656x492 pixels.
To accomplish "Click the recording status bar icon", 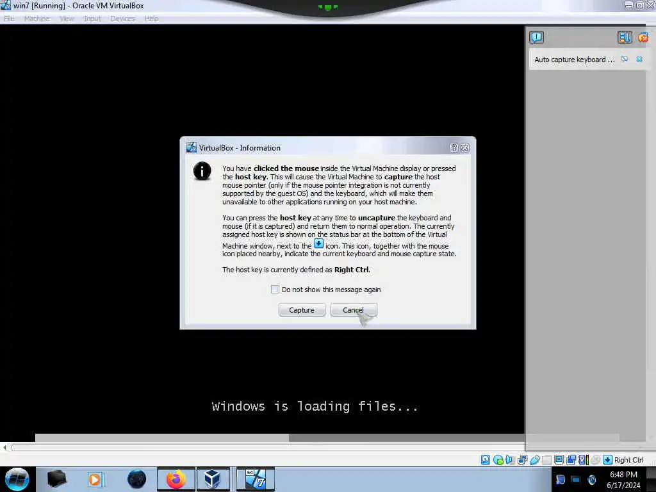I will pyautogui.click(x=571, y=460).
